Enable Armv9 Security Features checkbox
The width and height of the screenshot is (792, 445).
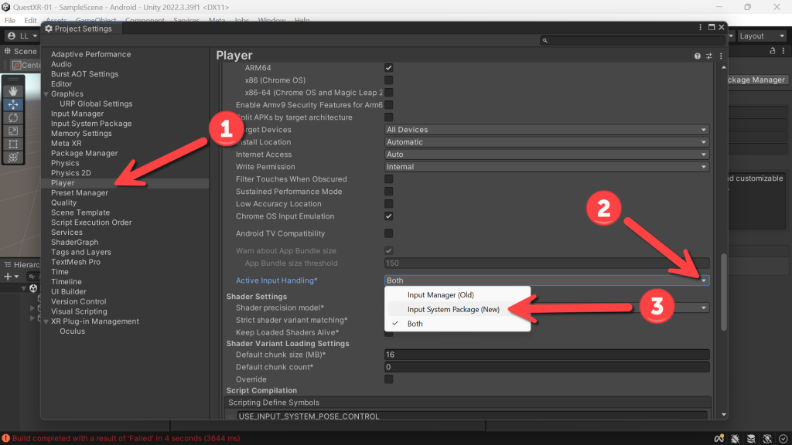(388, 105)
